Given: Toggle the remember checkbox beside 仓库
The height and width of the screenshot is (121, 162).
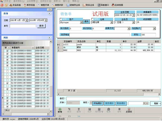Looking at the screenshot, I should (92, 19).
